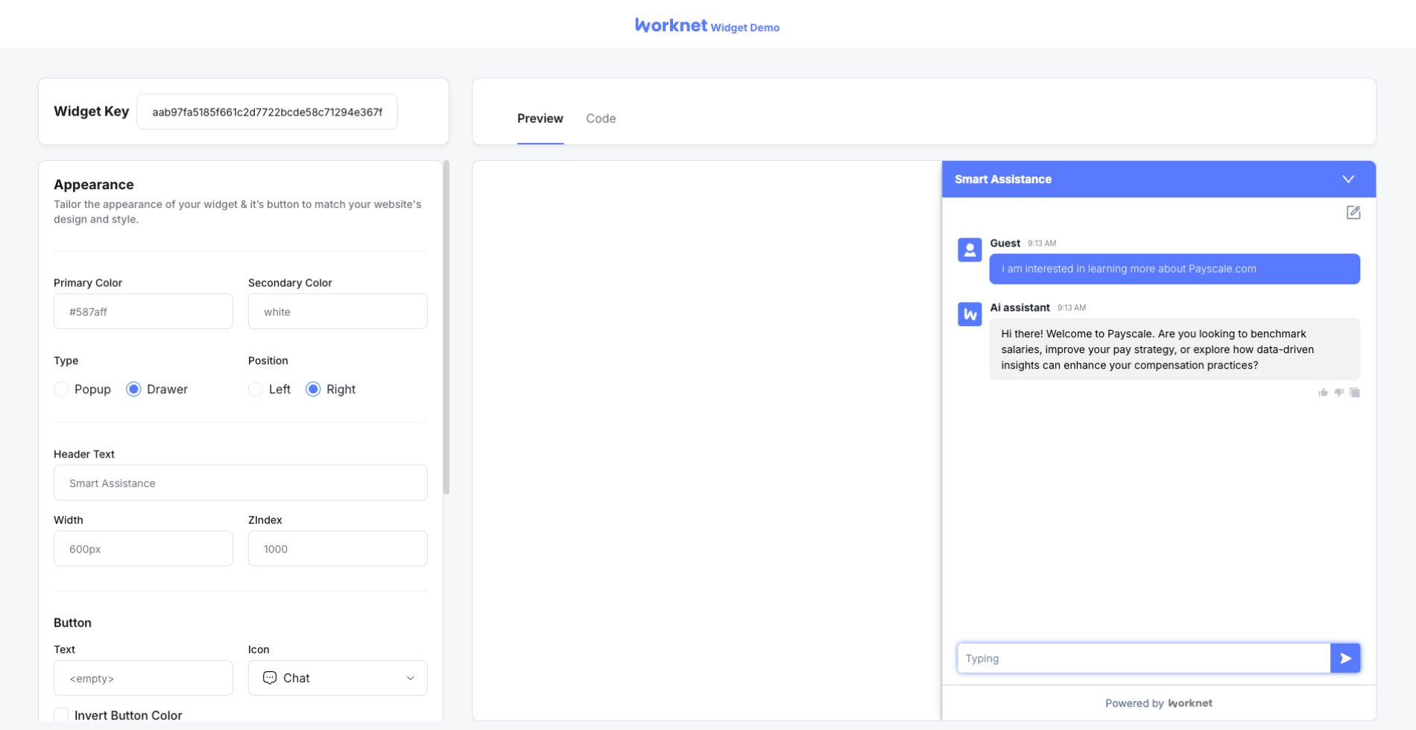Click the thumbs up feedback icon
The height and width of the screenshot is (730, 1416).
(1323, 393)
